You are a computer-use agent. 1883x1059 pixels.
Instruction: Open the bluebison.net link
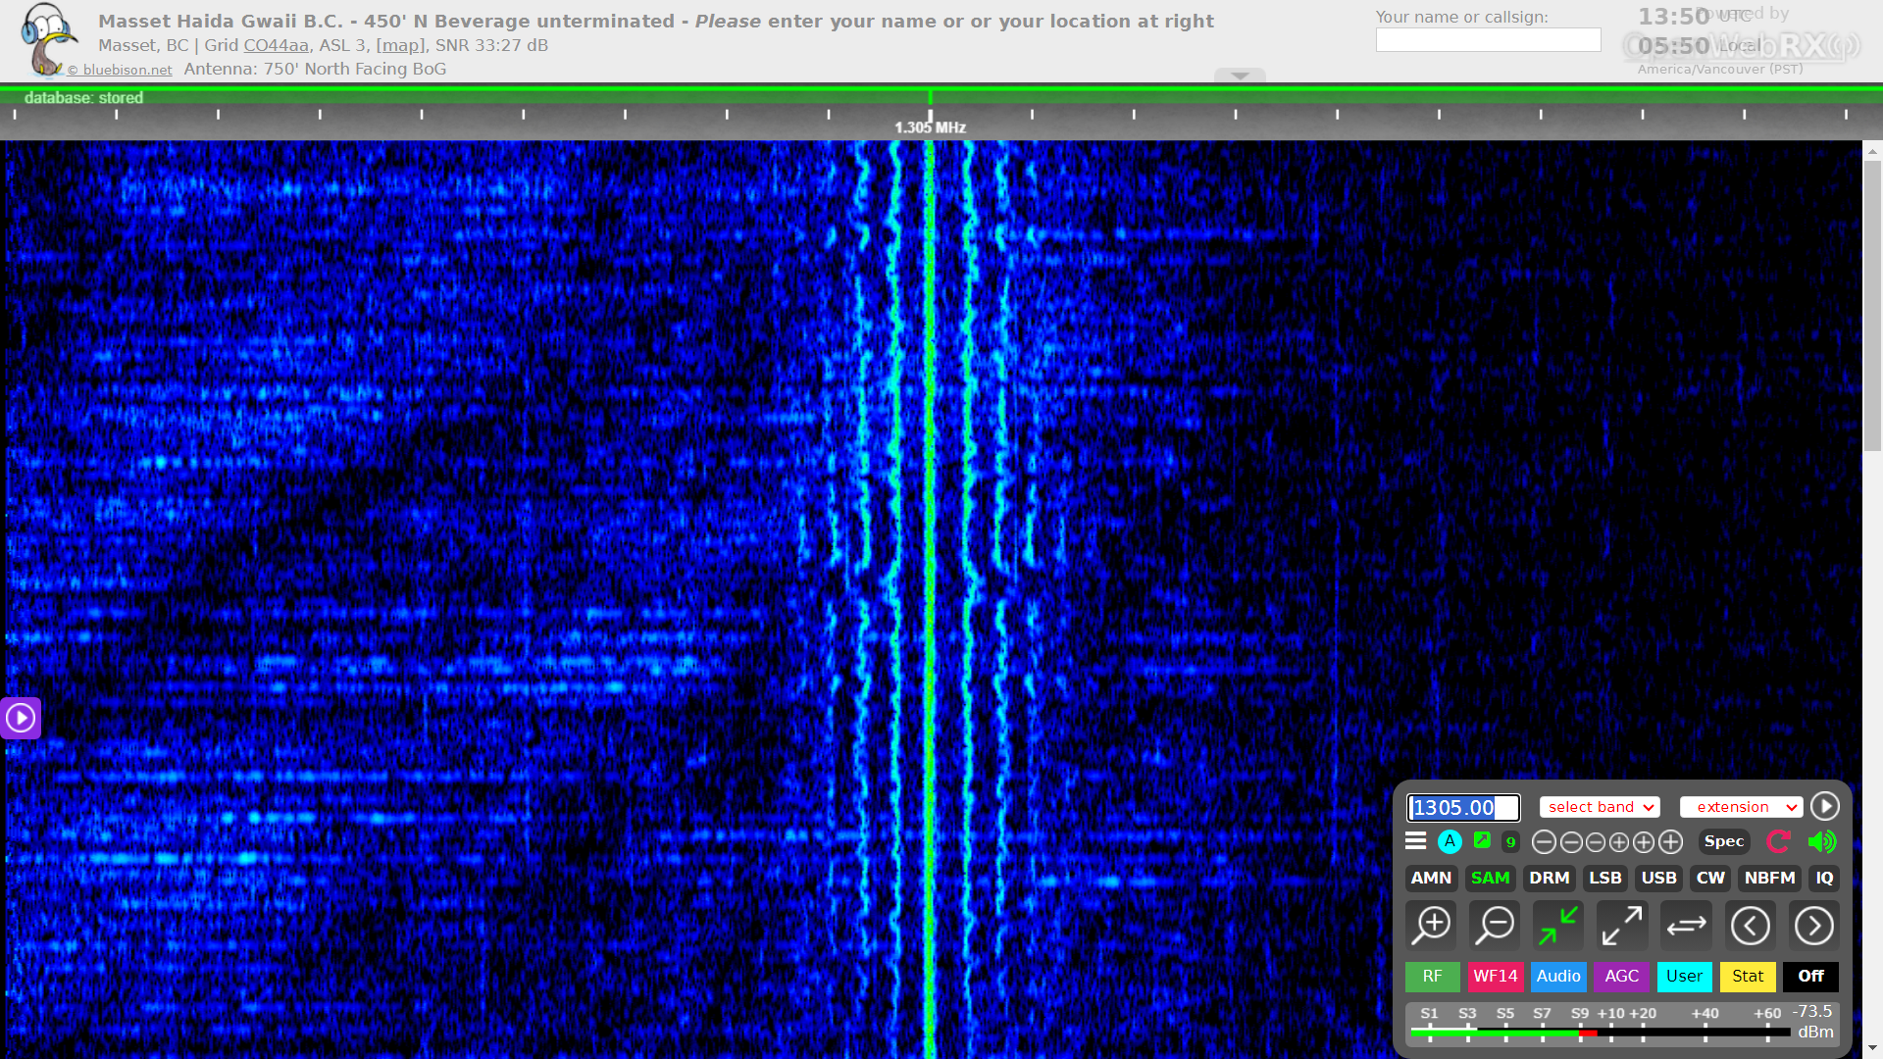127,70
